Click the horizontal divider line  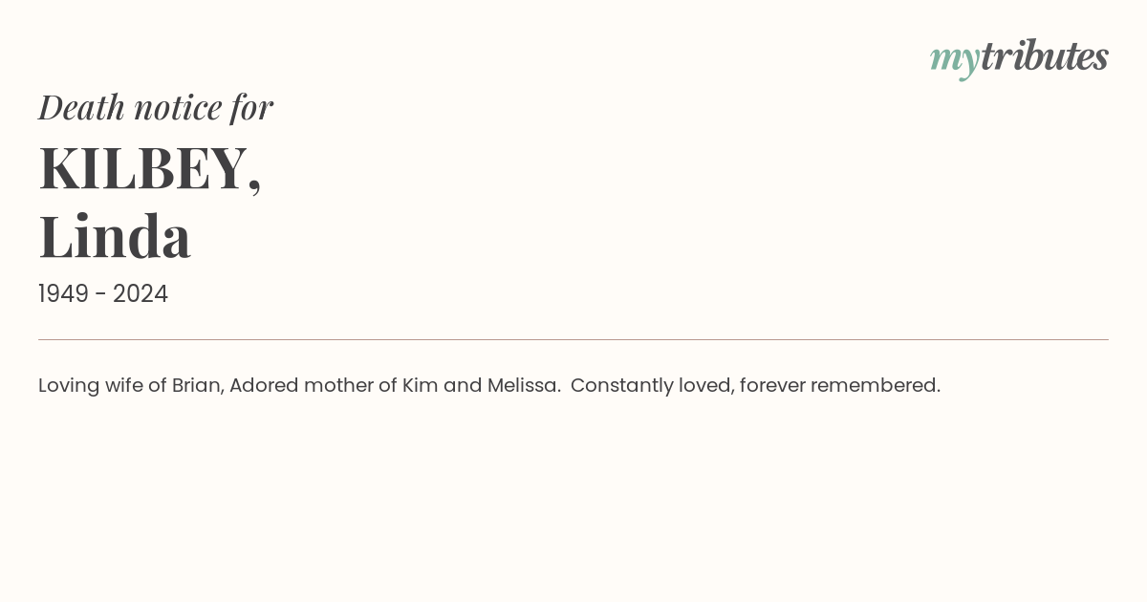(573, 339)
